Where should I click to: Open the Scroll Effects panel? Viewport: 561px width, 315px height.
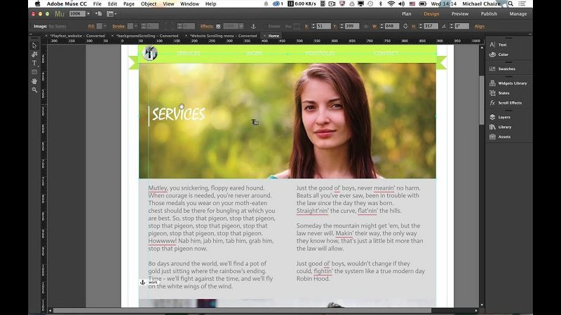point(510,103)
